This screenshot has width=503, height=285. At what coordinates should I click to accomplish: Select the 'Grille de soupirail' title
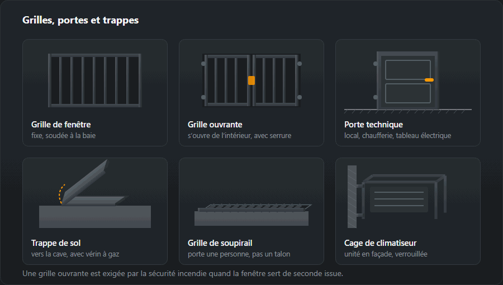pyautogui.click(x=220, y=243)
